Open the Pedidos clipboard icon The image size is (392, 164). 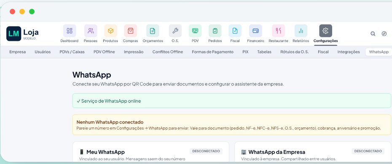click(215, 31)
